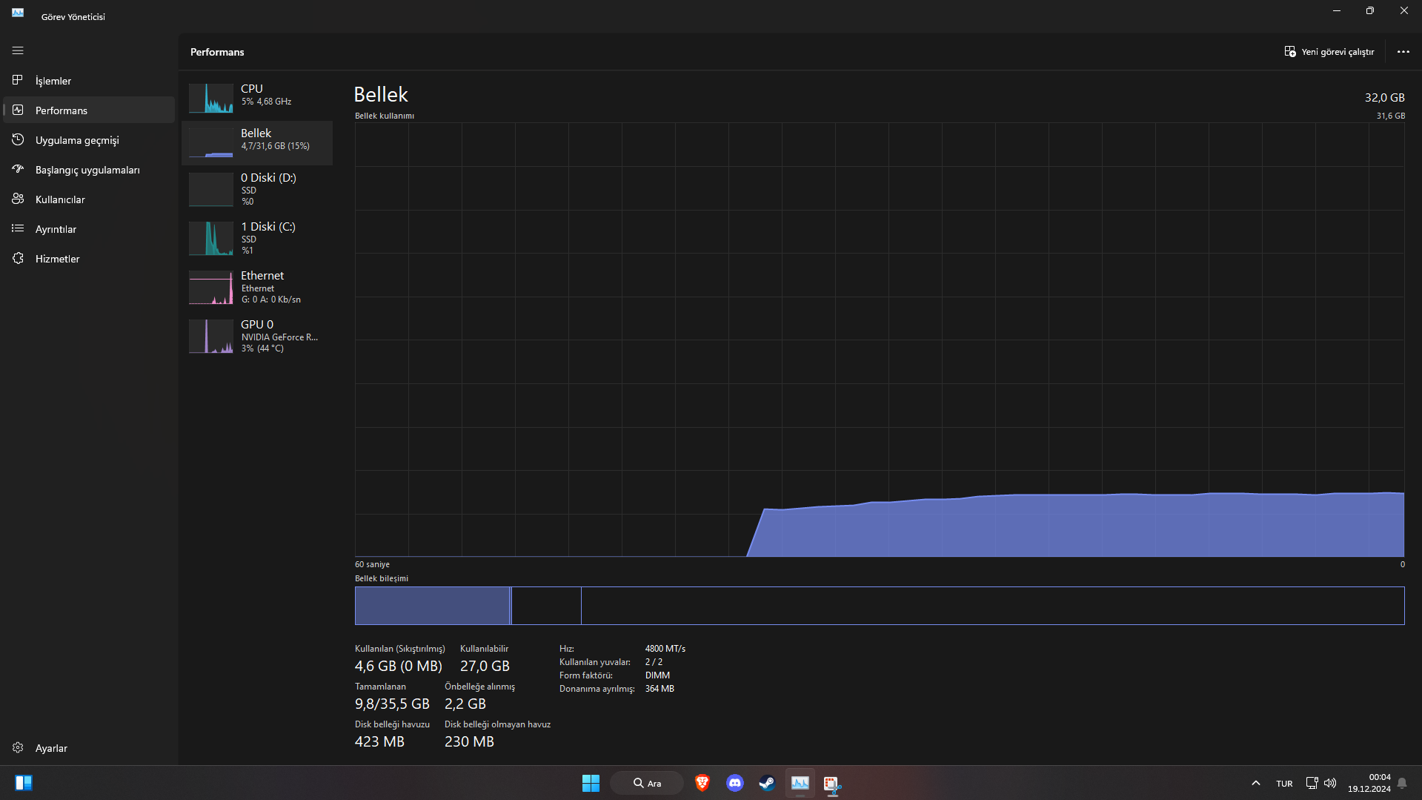Click the 230 MB non-paged pool value
Viewport: 1422px width, 800px height.
tap(469, 741)
